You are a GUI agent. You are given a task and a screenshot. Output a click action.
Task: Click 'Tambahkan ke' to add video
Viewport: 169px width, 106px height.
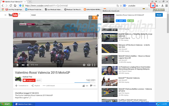click(22, 86)
